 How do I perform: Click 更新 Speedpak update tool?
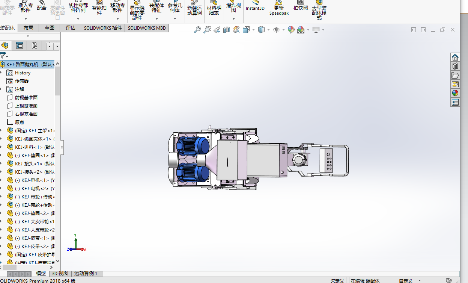pos(279,8)
